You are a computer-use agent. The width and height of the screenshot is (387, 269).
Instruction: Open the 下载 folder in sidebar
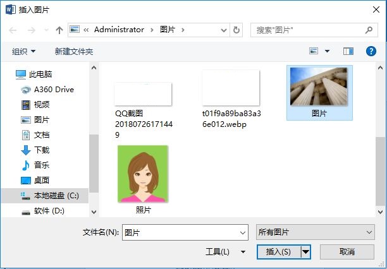click(x=42, y=150)
